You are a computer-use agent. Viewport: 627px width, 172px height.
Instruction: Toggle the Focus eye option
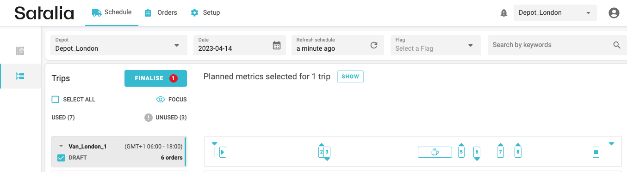[172, 99]
